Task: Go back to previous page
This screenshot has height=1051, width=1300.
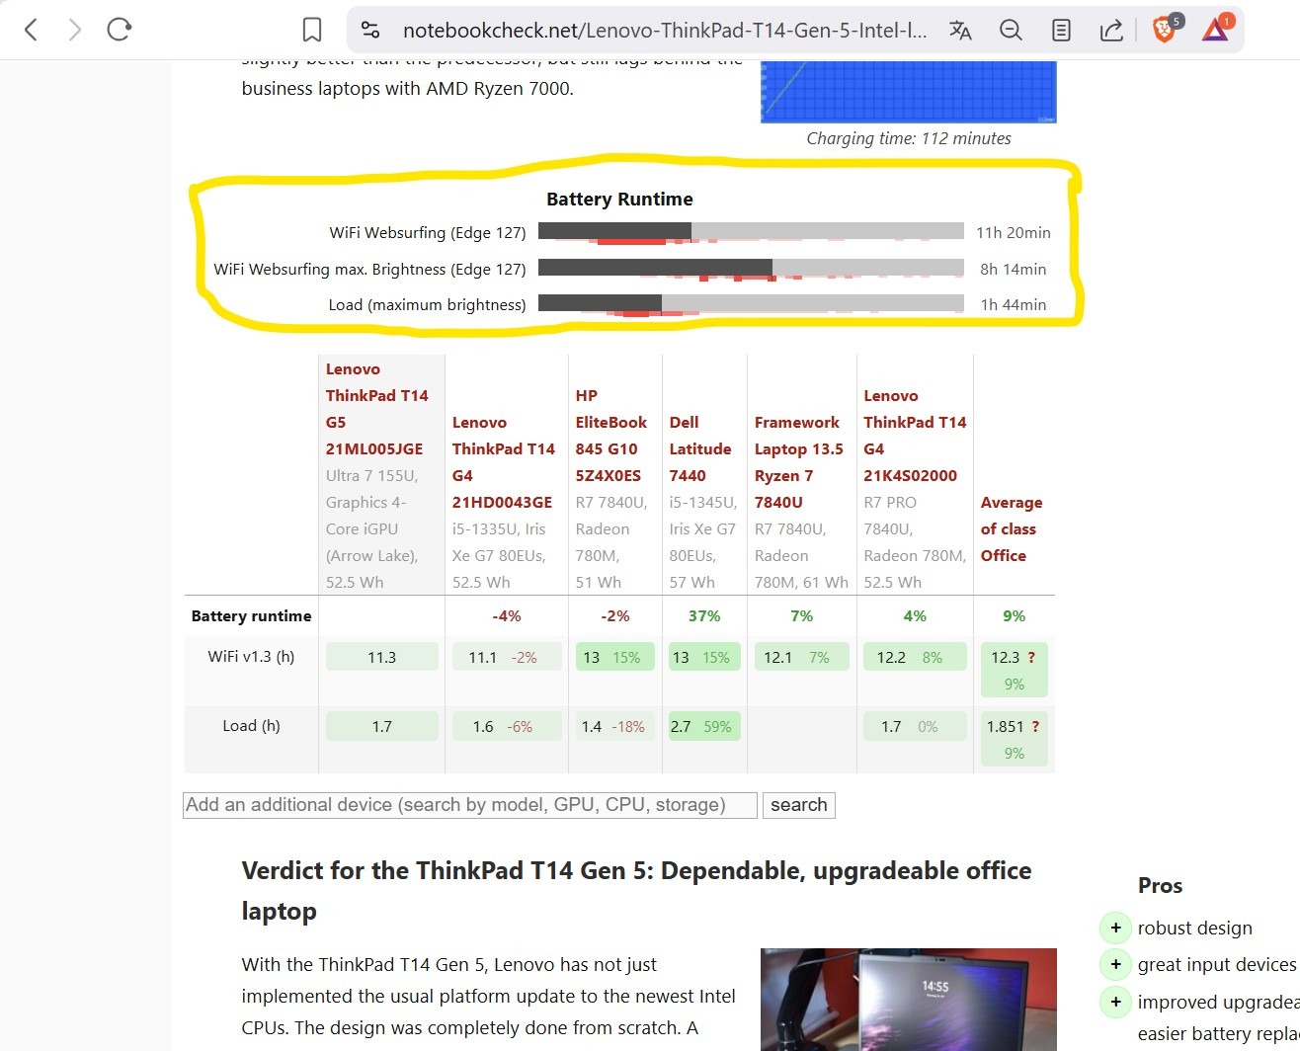Action: click(x=32, y=30)
